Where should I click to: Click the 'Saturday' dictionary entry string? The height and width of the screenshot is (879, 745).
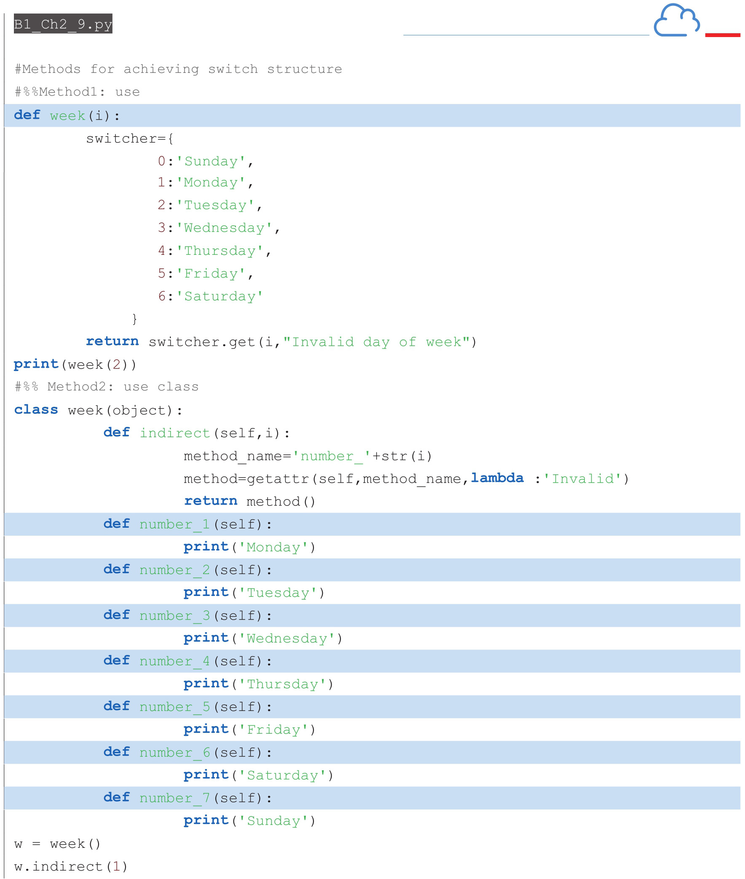pyautogui.click(x=220, y=297)
